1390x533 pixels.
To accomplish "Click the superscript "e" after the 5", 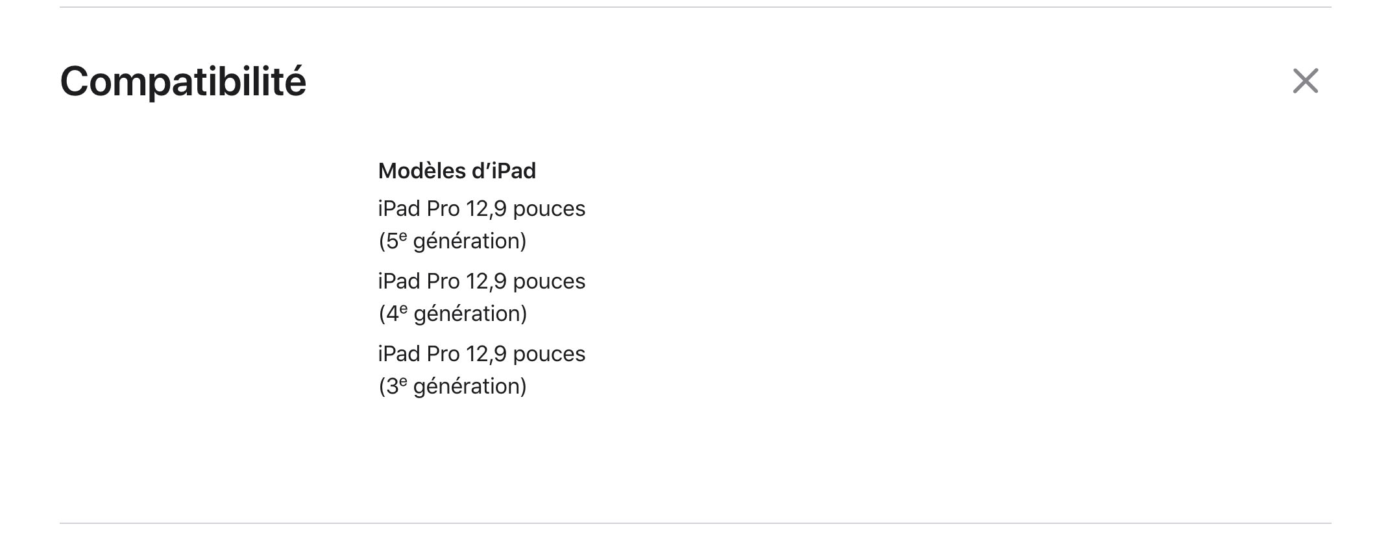I will [x=403, y=237].
